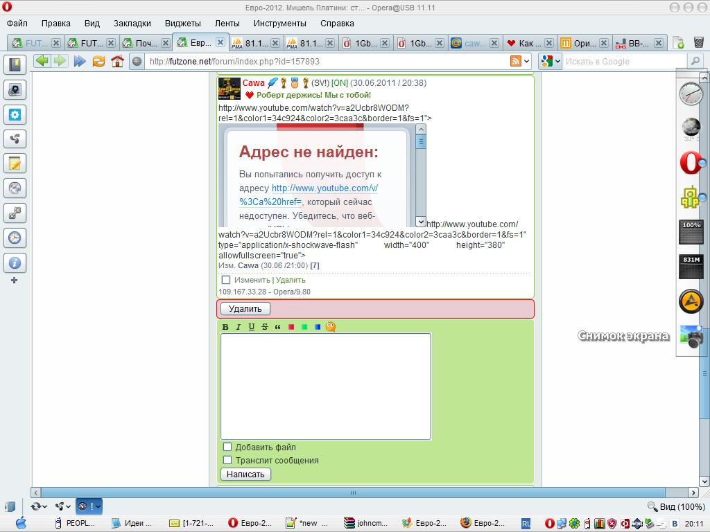Go to the Home page icon
Screen dimensions: 710x532
coord(117,61)
